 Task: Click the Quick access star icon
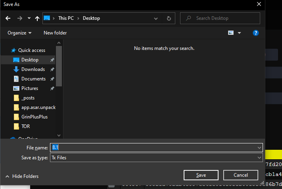coord(13,50)
